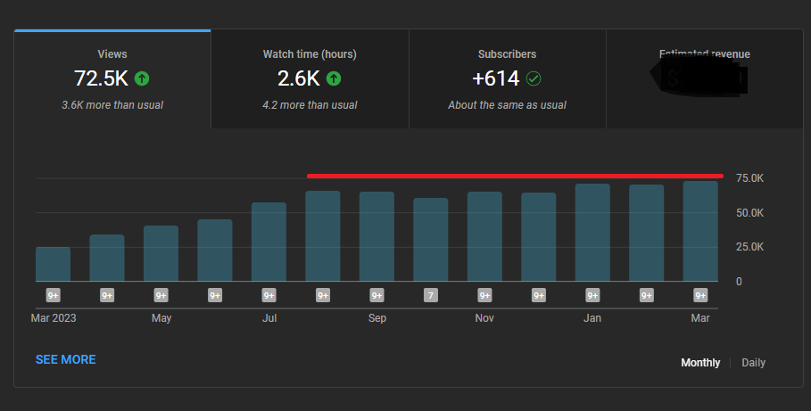Switch the chart to Daily view
811x411 pixels.
(753, 363)
